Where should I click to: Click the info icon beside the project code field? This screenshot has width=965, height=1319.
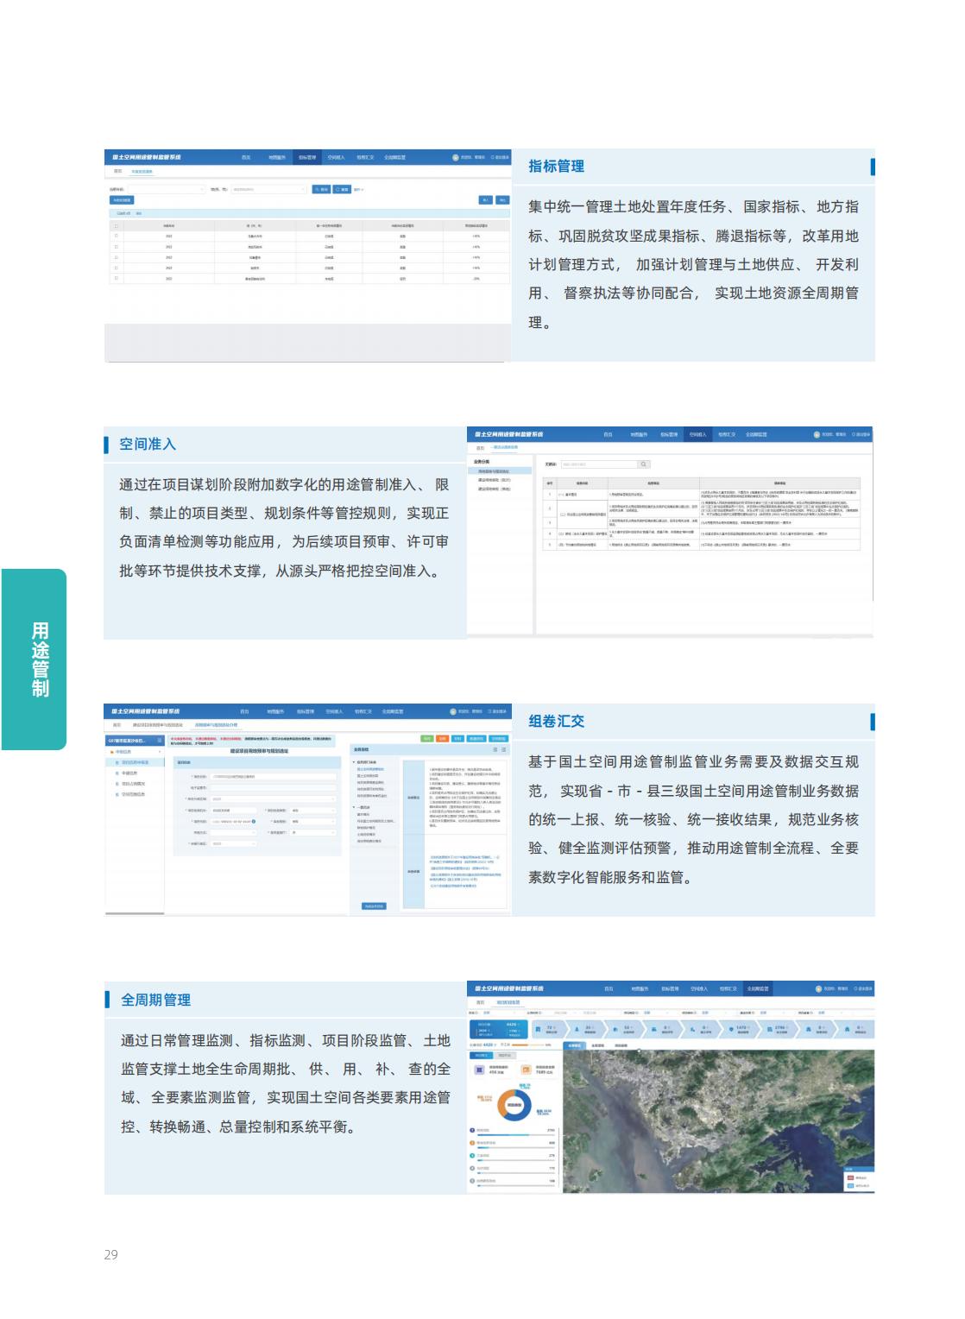tap(254, 822)
